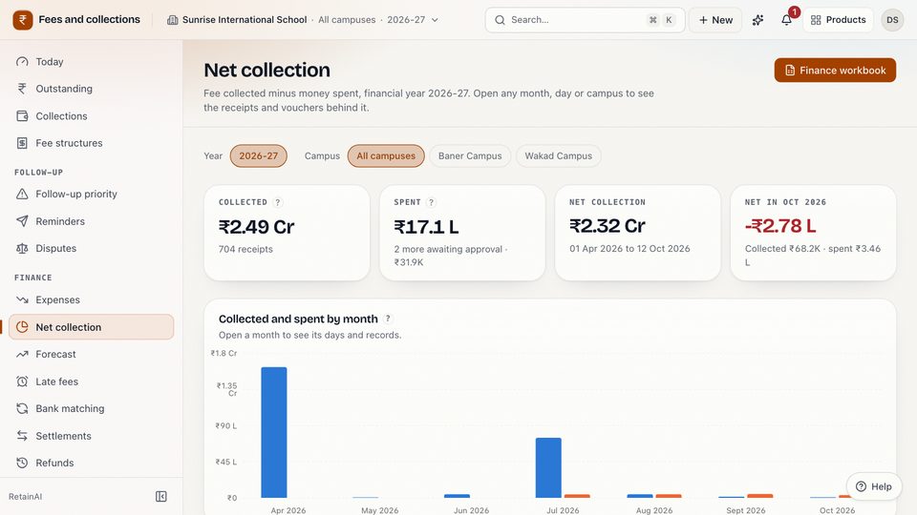Open the Apr 2026 collected bar
Screen dimensions: 917x515
[x=274, y=432]
